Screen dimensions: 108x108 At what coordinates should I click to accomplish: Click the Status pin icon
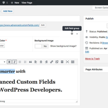point(87,31)
